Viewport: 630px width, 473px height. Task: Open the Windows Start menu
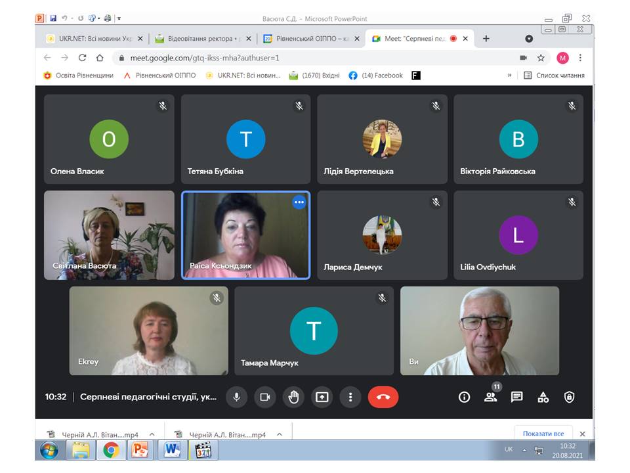point(49,450)
